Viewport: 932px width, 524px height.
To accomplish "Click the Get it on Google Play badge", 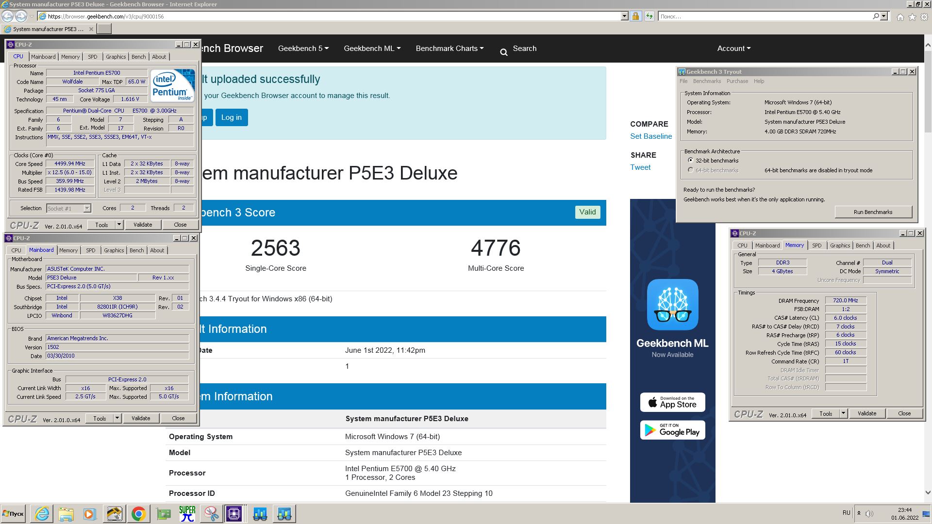I will (x=672, y=430).
